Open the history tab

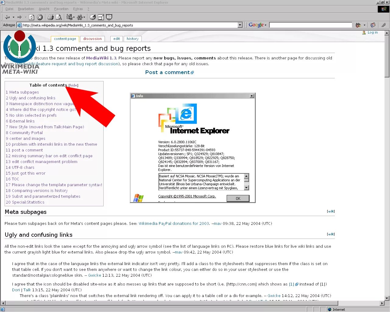click(133, 39)
